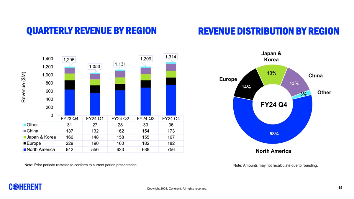This screenshot has width=354, height=199.
Task: Click the green Japan & Korea legend marker
Action: tap(24, 137)
